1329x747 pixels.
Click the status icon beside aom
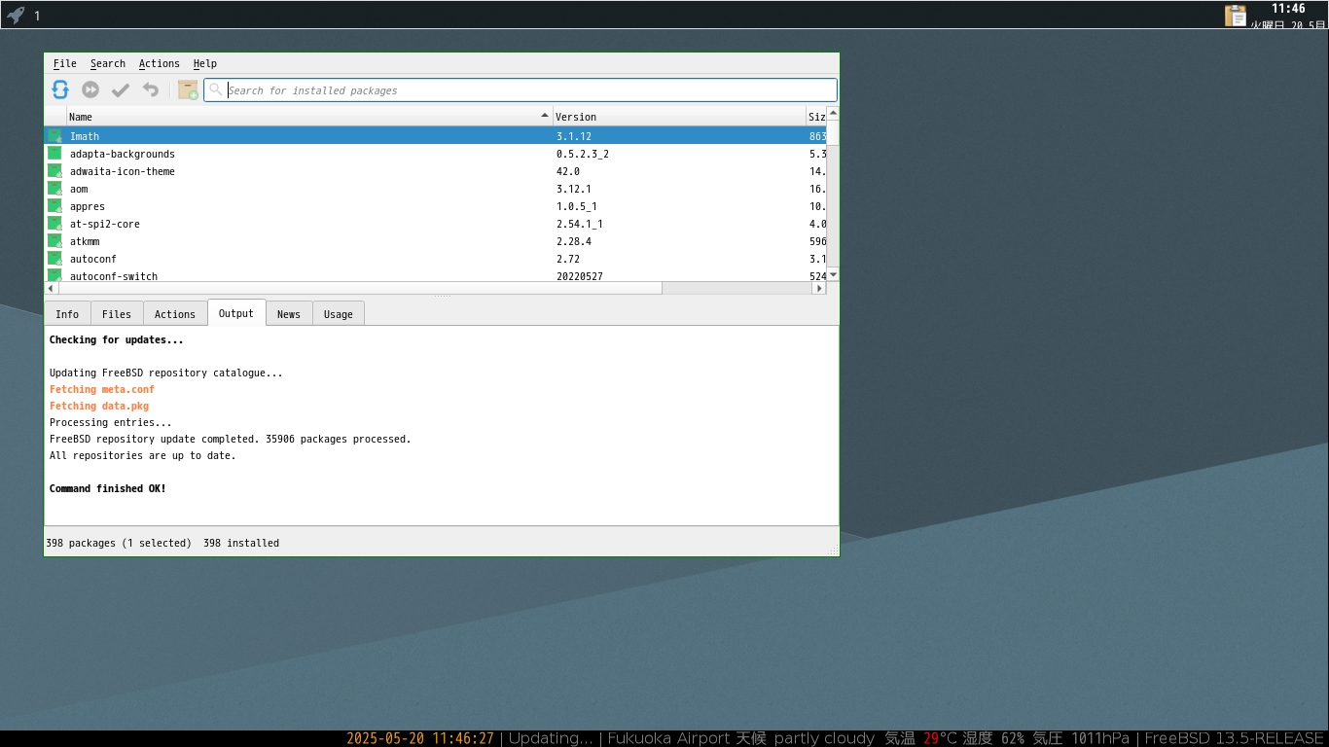54,189
